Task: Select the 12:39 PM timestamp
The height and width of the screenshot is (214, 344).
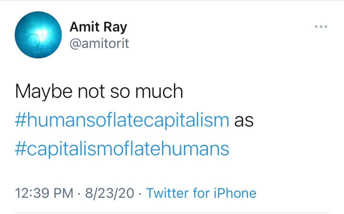Action: [x=44, y=193]
